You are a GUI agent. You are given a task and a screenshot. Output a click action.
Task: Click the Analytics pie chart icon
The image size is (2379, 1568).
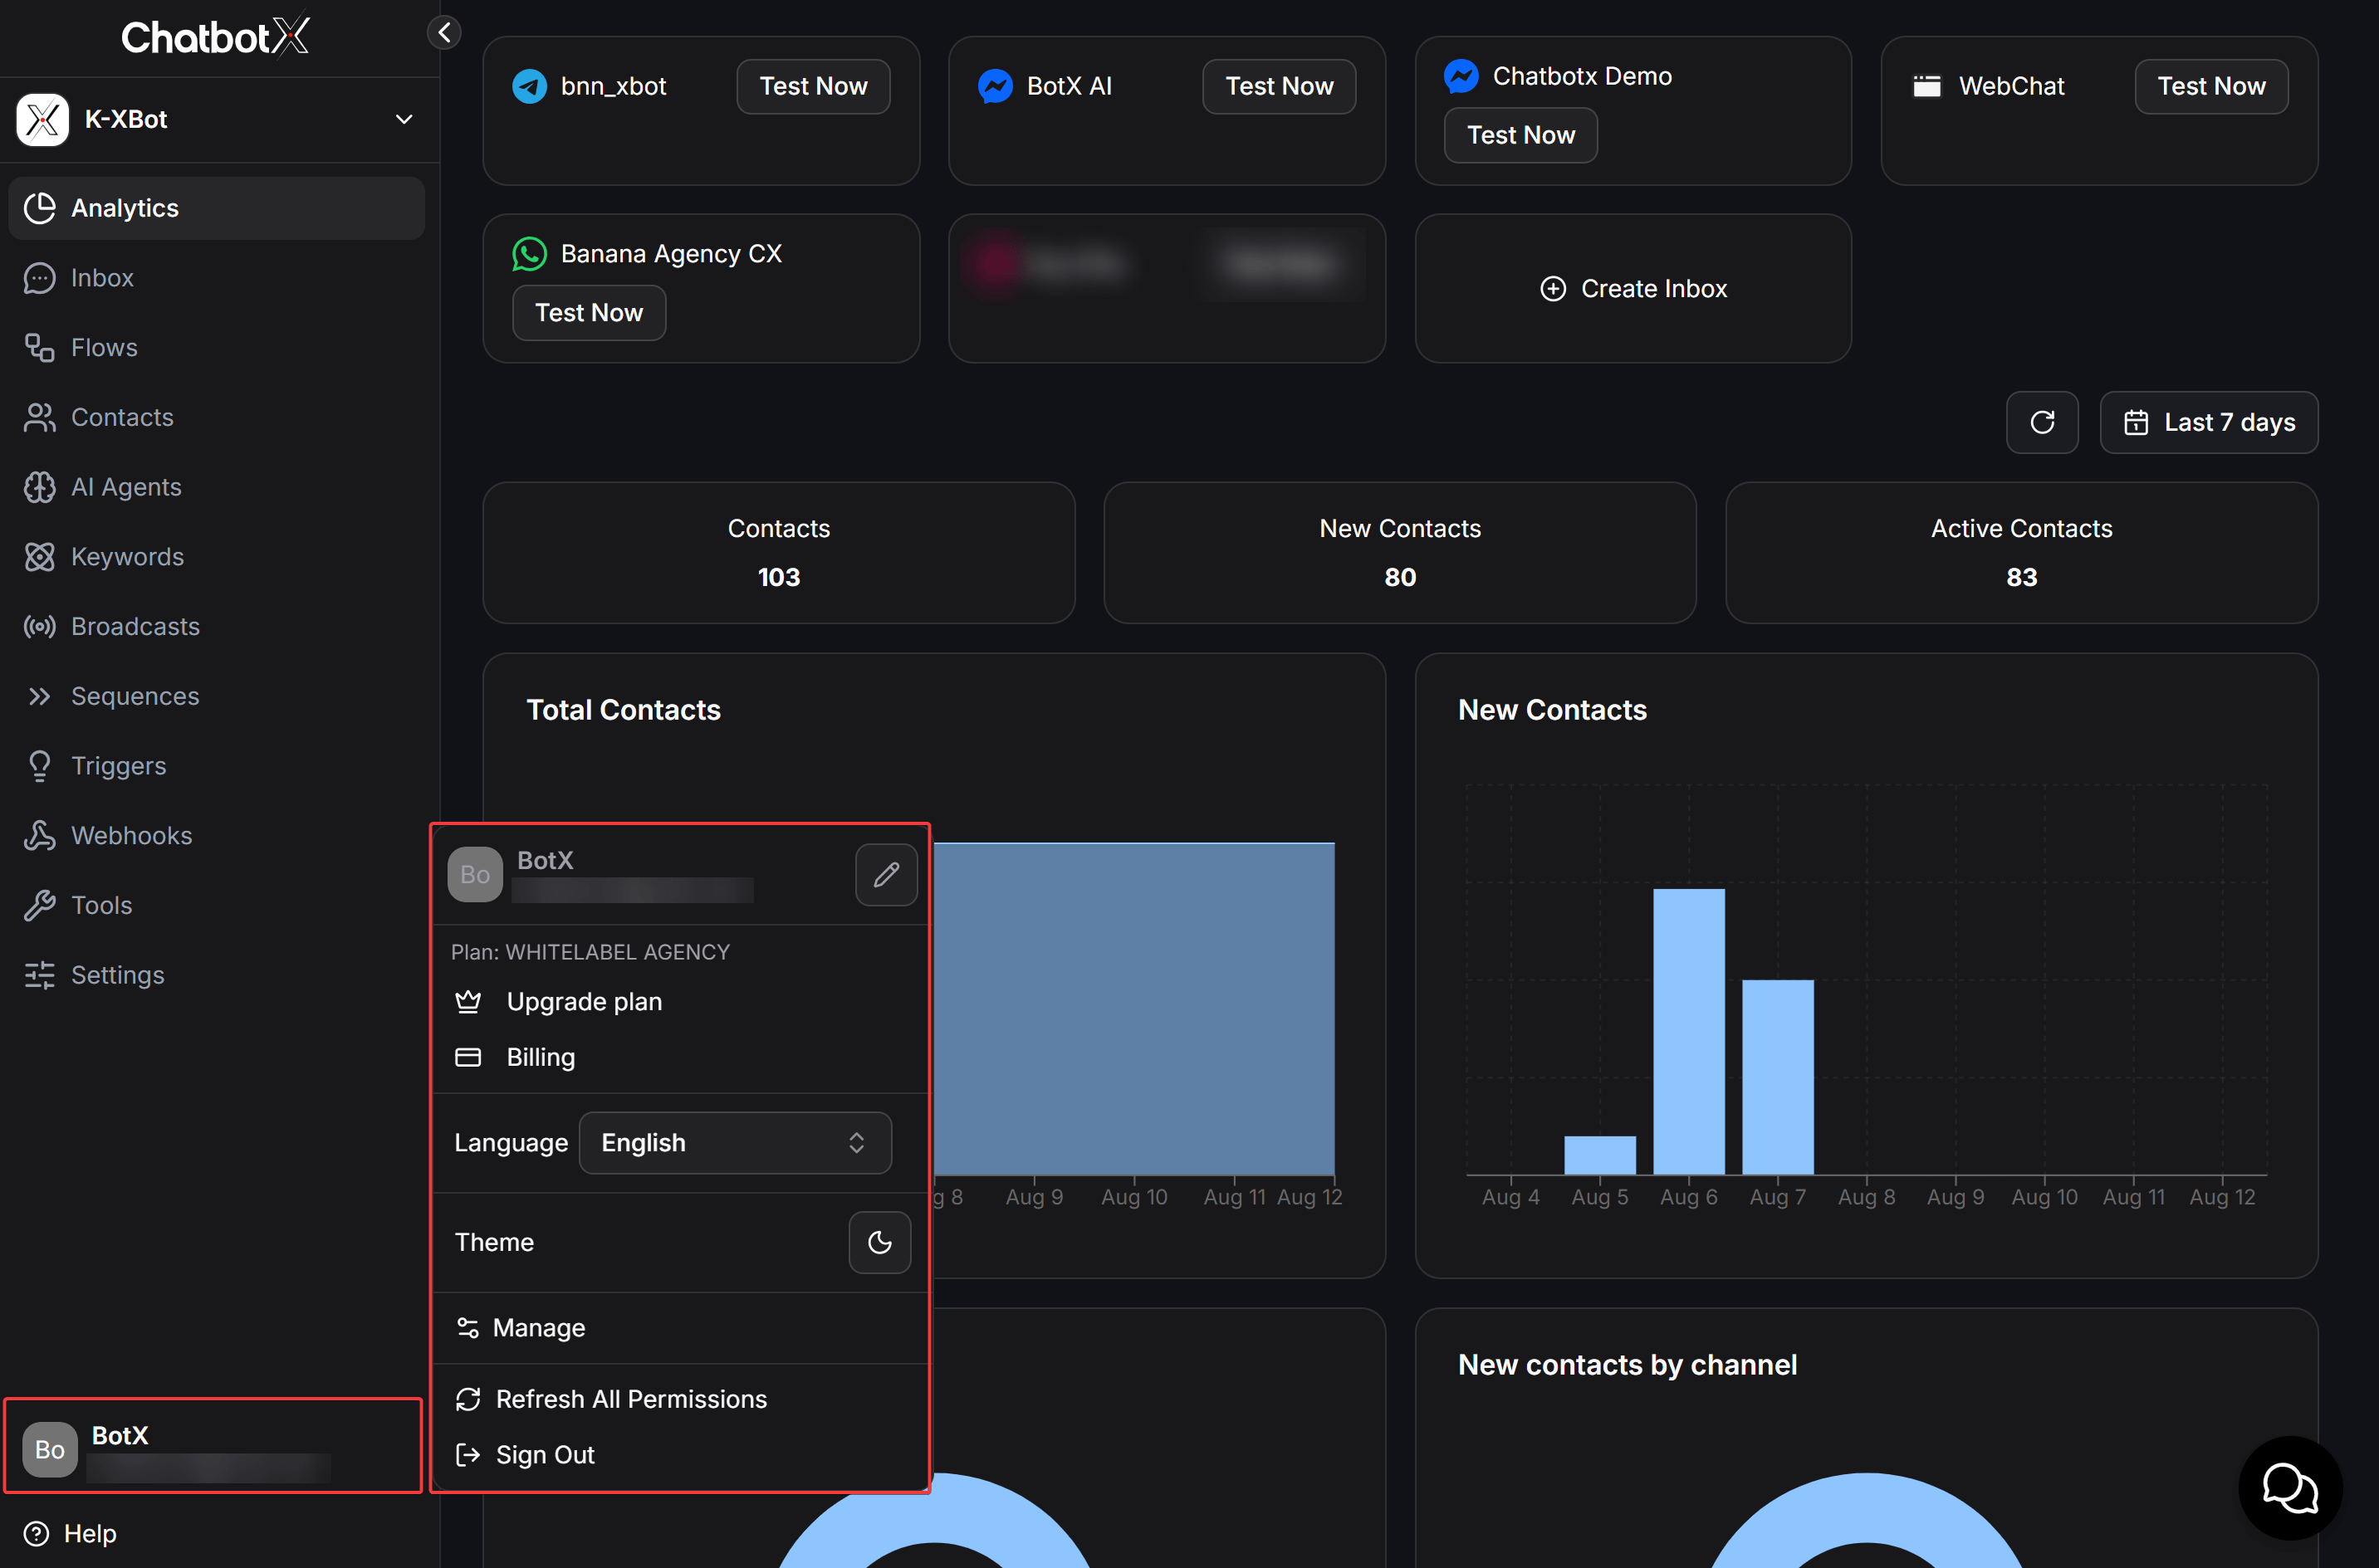click(x=40, y=208)
